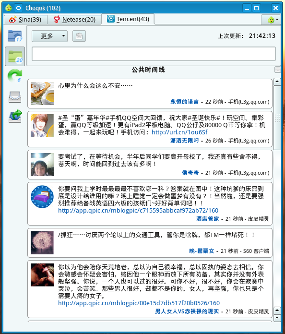Click the Tencent tab icon
This screenshot has height=334, width=285.
(x=111, y=19)
